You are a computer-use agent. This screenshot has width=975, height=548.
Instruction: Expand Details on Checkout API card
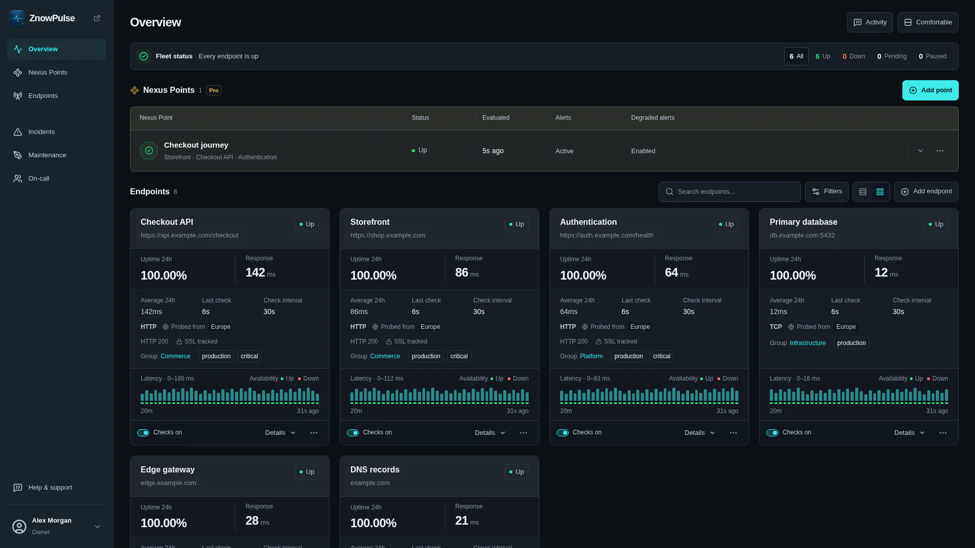pyautogui.click(x=280, y=433)
